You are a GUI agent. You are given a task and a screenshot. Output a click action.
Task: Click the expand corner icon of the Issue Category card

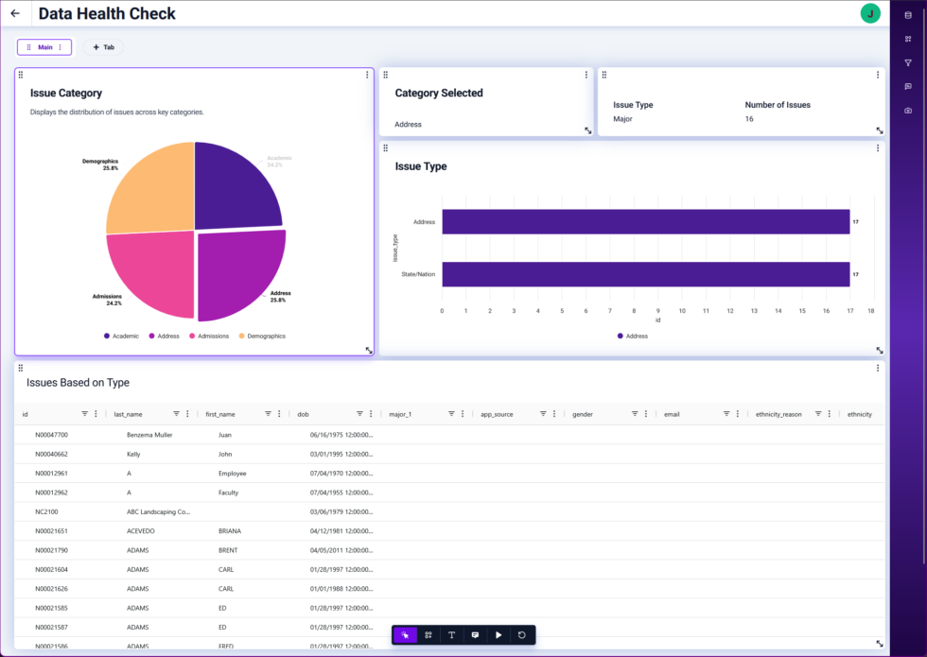(x=369, y=351)
